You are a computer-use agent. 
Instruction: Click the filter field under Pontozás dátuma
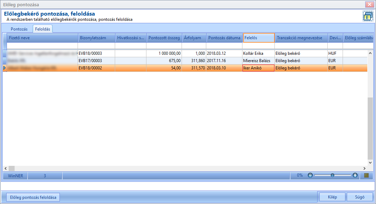pyautogui.click(x=224, y=46)
